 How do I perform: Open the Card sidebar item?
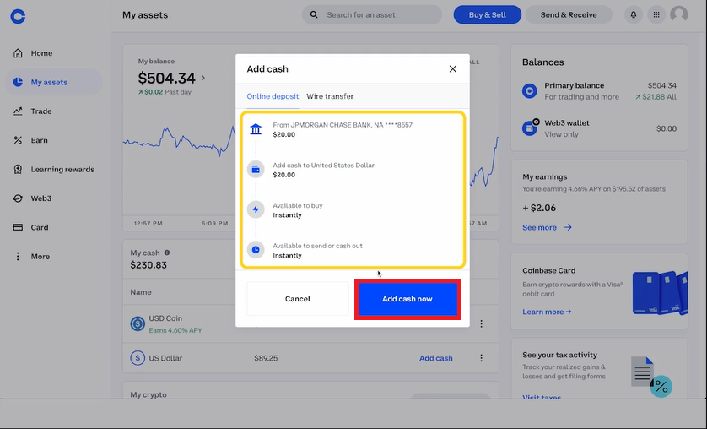tap(54, 227)
